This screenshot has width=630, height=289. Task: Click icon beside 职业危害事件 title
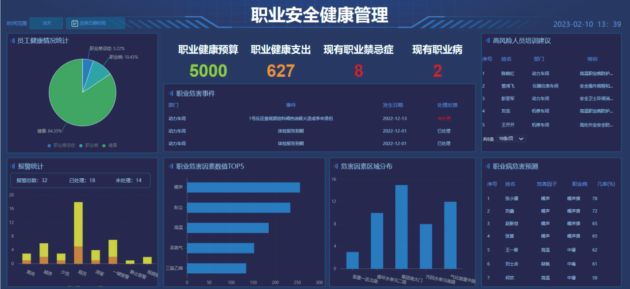point(171,94)
